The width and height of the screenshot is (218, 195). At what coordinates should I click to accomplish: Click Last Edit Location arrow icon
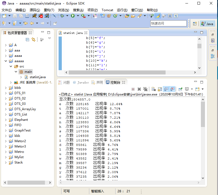25,23
